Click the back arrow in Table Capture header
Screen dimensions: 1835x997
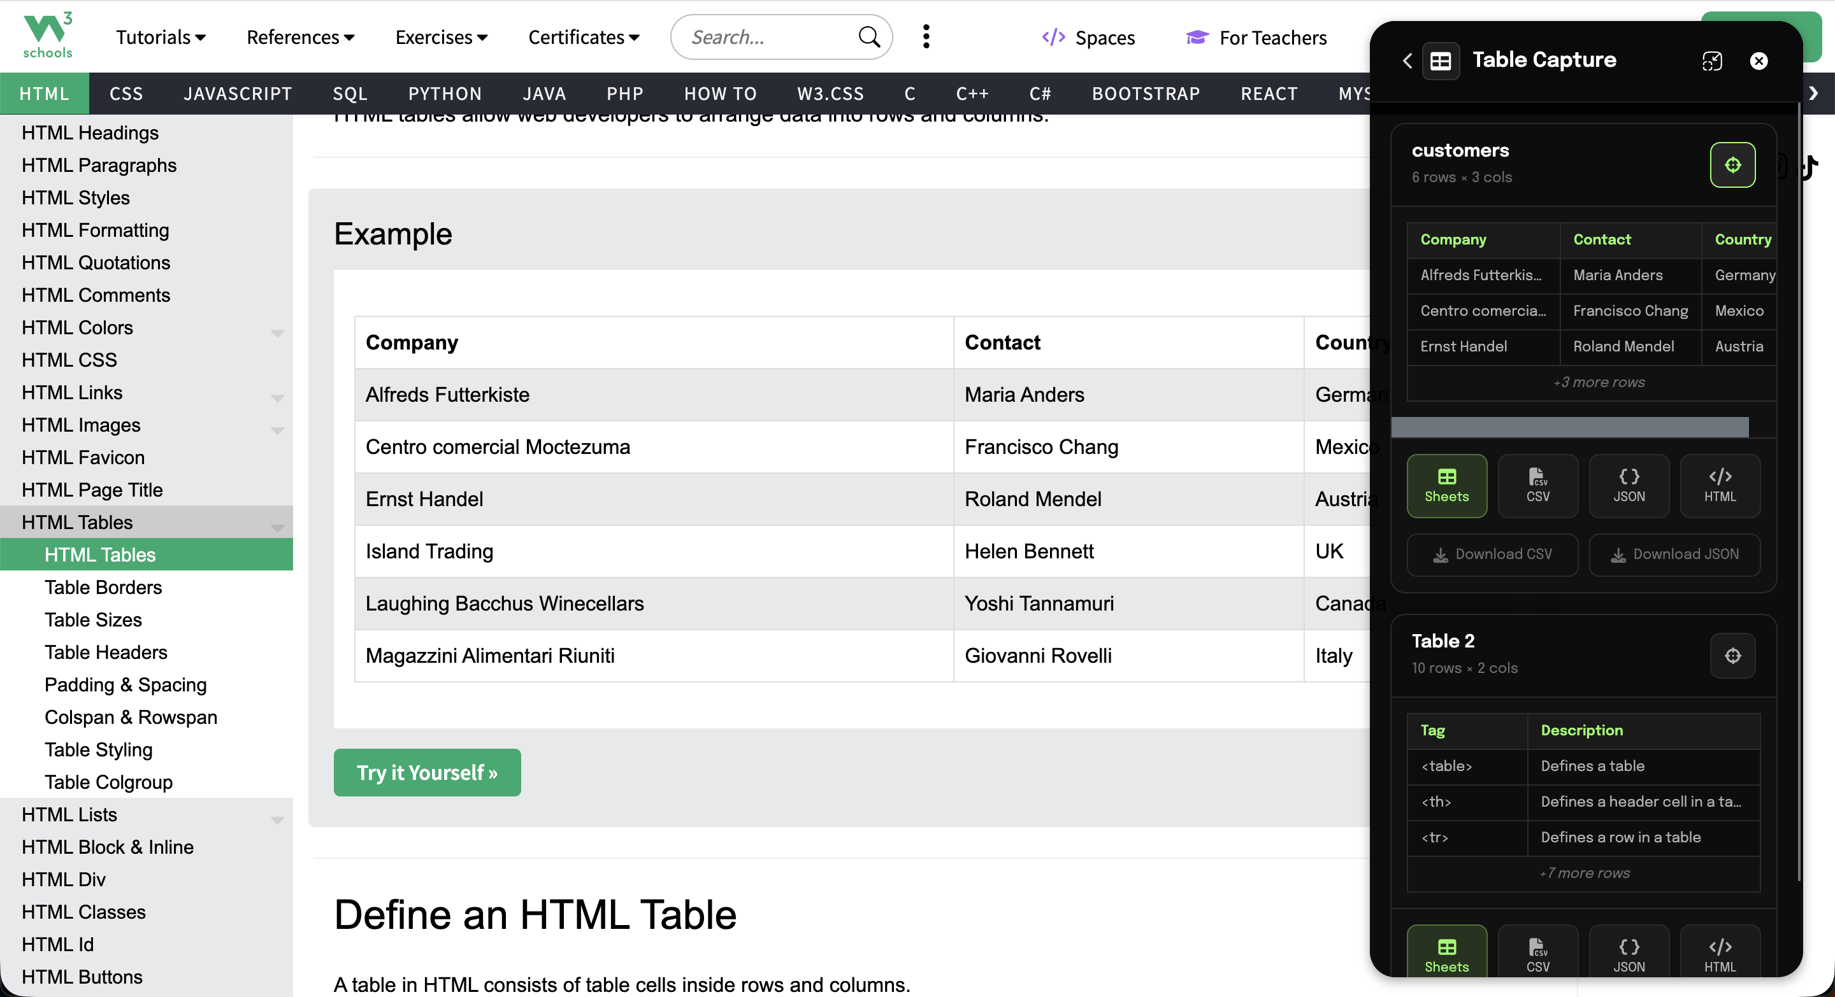tap(1407, 60)
